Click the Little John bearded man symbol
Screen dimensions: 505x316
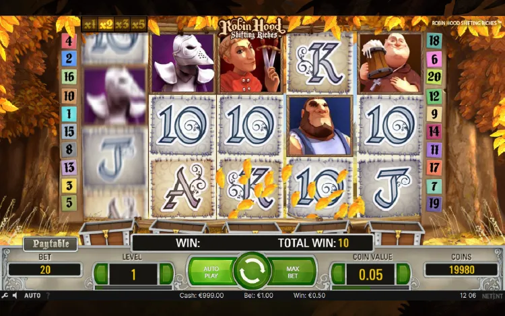click(319, 126)
